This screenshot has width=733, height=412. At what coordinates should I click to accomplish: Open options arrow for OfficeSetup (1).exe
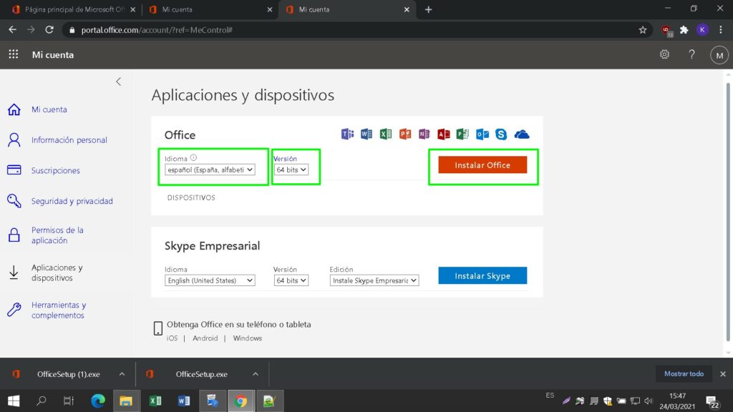click(122, 374)
